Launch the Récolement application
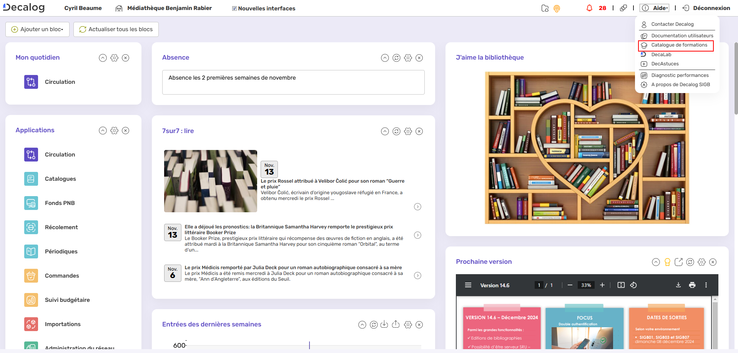The height and width of the screenshot is (353, 738). (31, 227)
